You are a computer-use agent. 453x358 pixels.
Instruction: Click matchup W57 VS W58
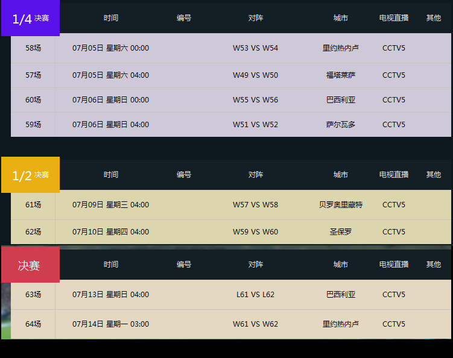pyautogui.click(x=255, y=205)
